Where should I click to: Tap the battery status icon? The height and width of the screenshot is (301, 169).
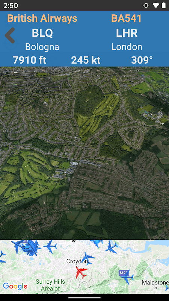[x=164, y=6]
